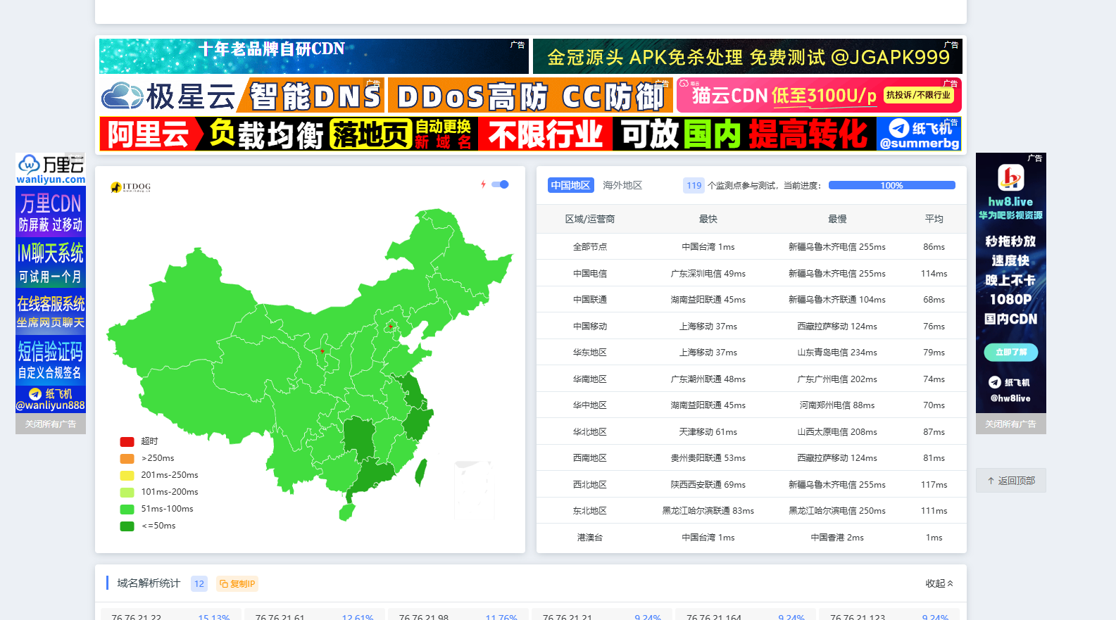
Task: Close right sidebar ads via 关闭所有广告
Action: tap(1011, 424)
